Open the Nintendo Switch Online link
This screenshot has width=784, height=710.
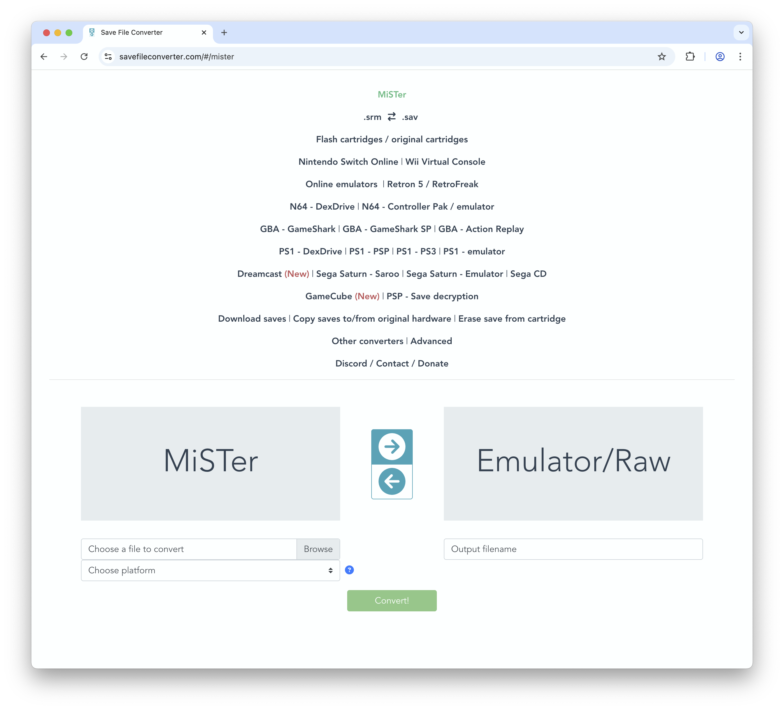tap(348, 162)
